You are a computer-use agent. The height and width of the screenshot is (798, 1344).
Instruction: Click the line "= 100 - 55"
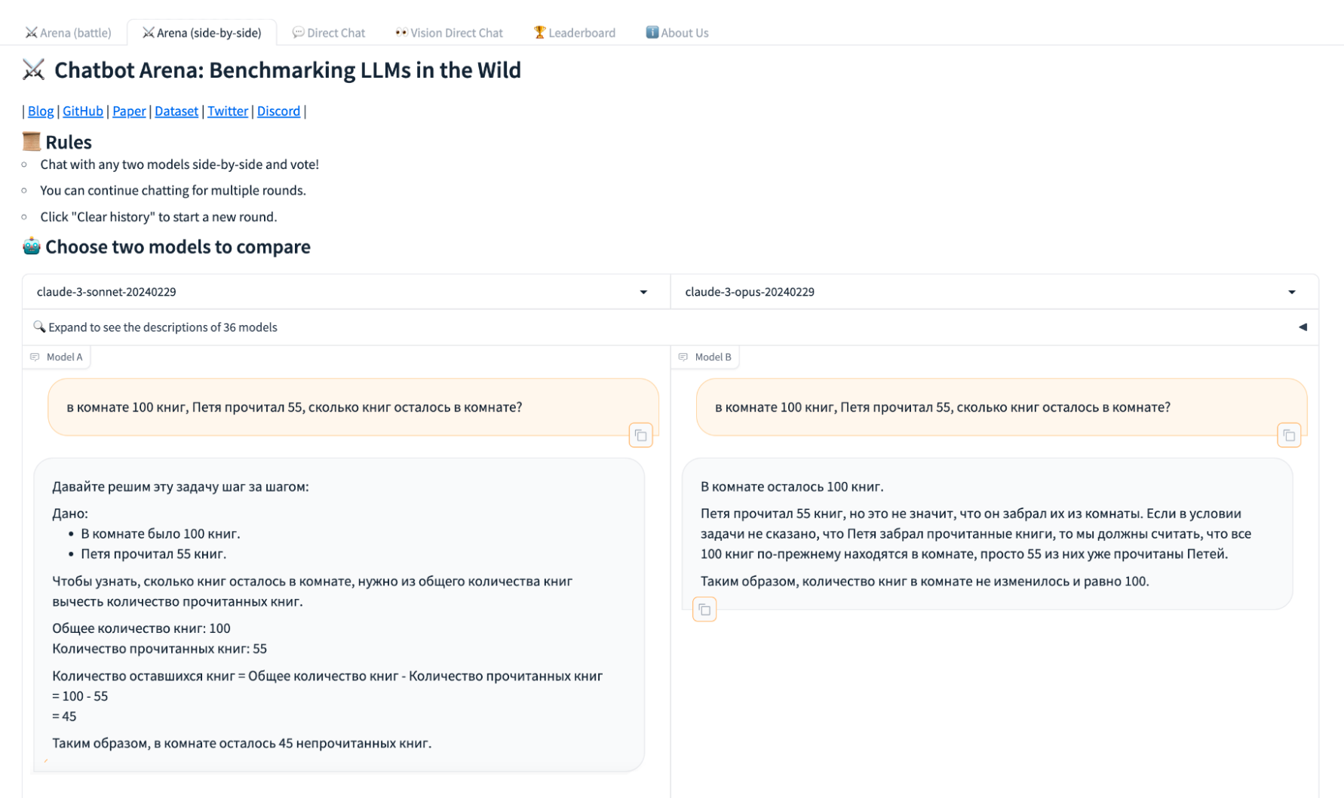coord(80,696)
